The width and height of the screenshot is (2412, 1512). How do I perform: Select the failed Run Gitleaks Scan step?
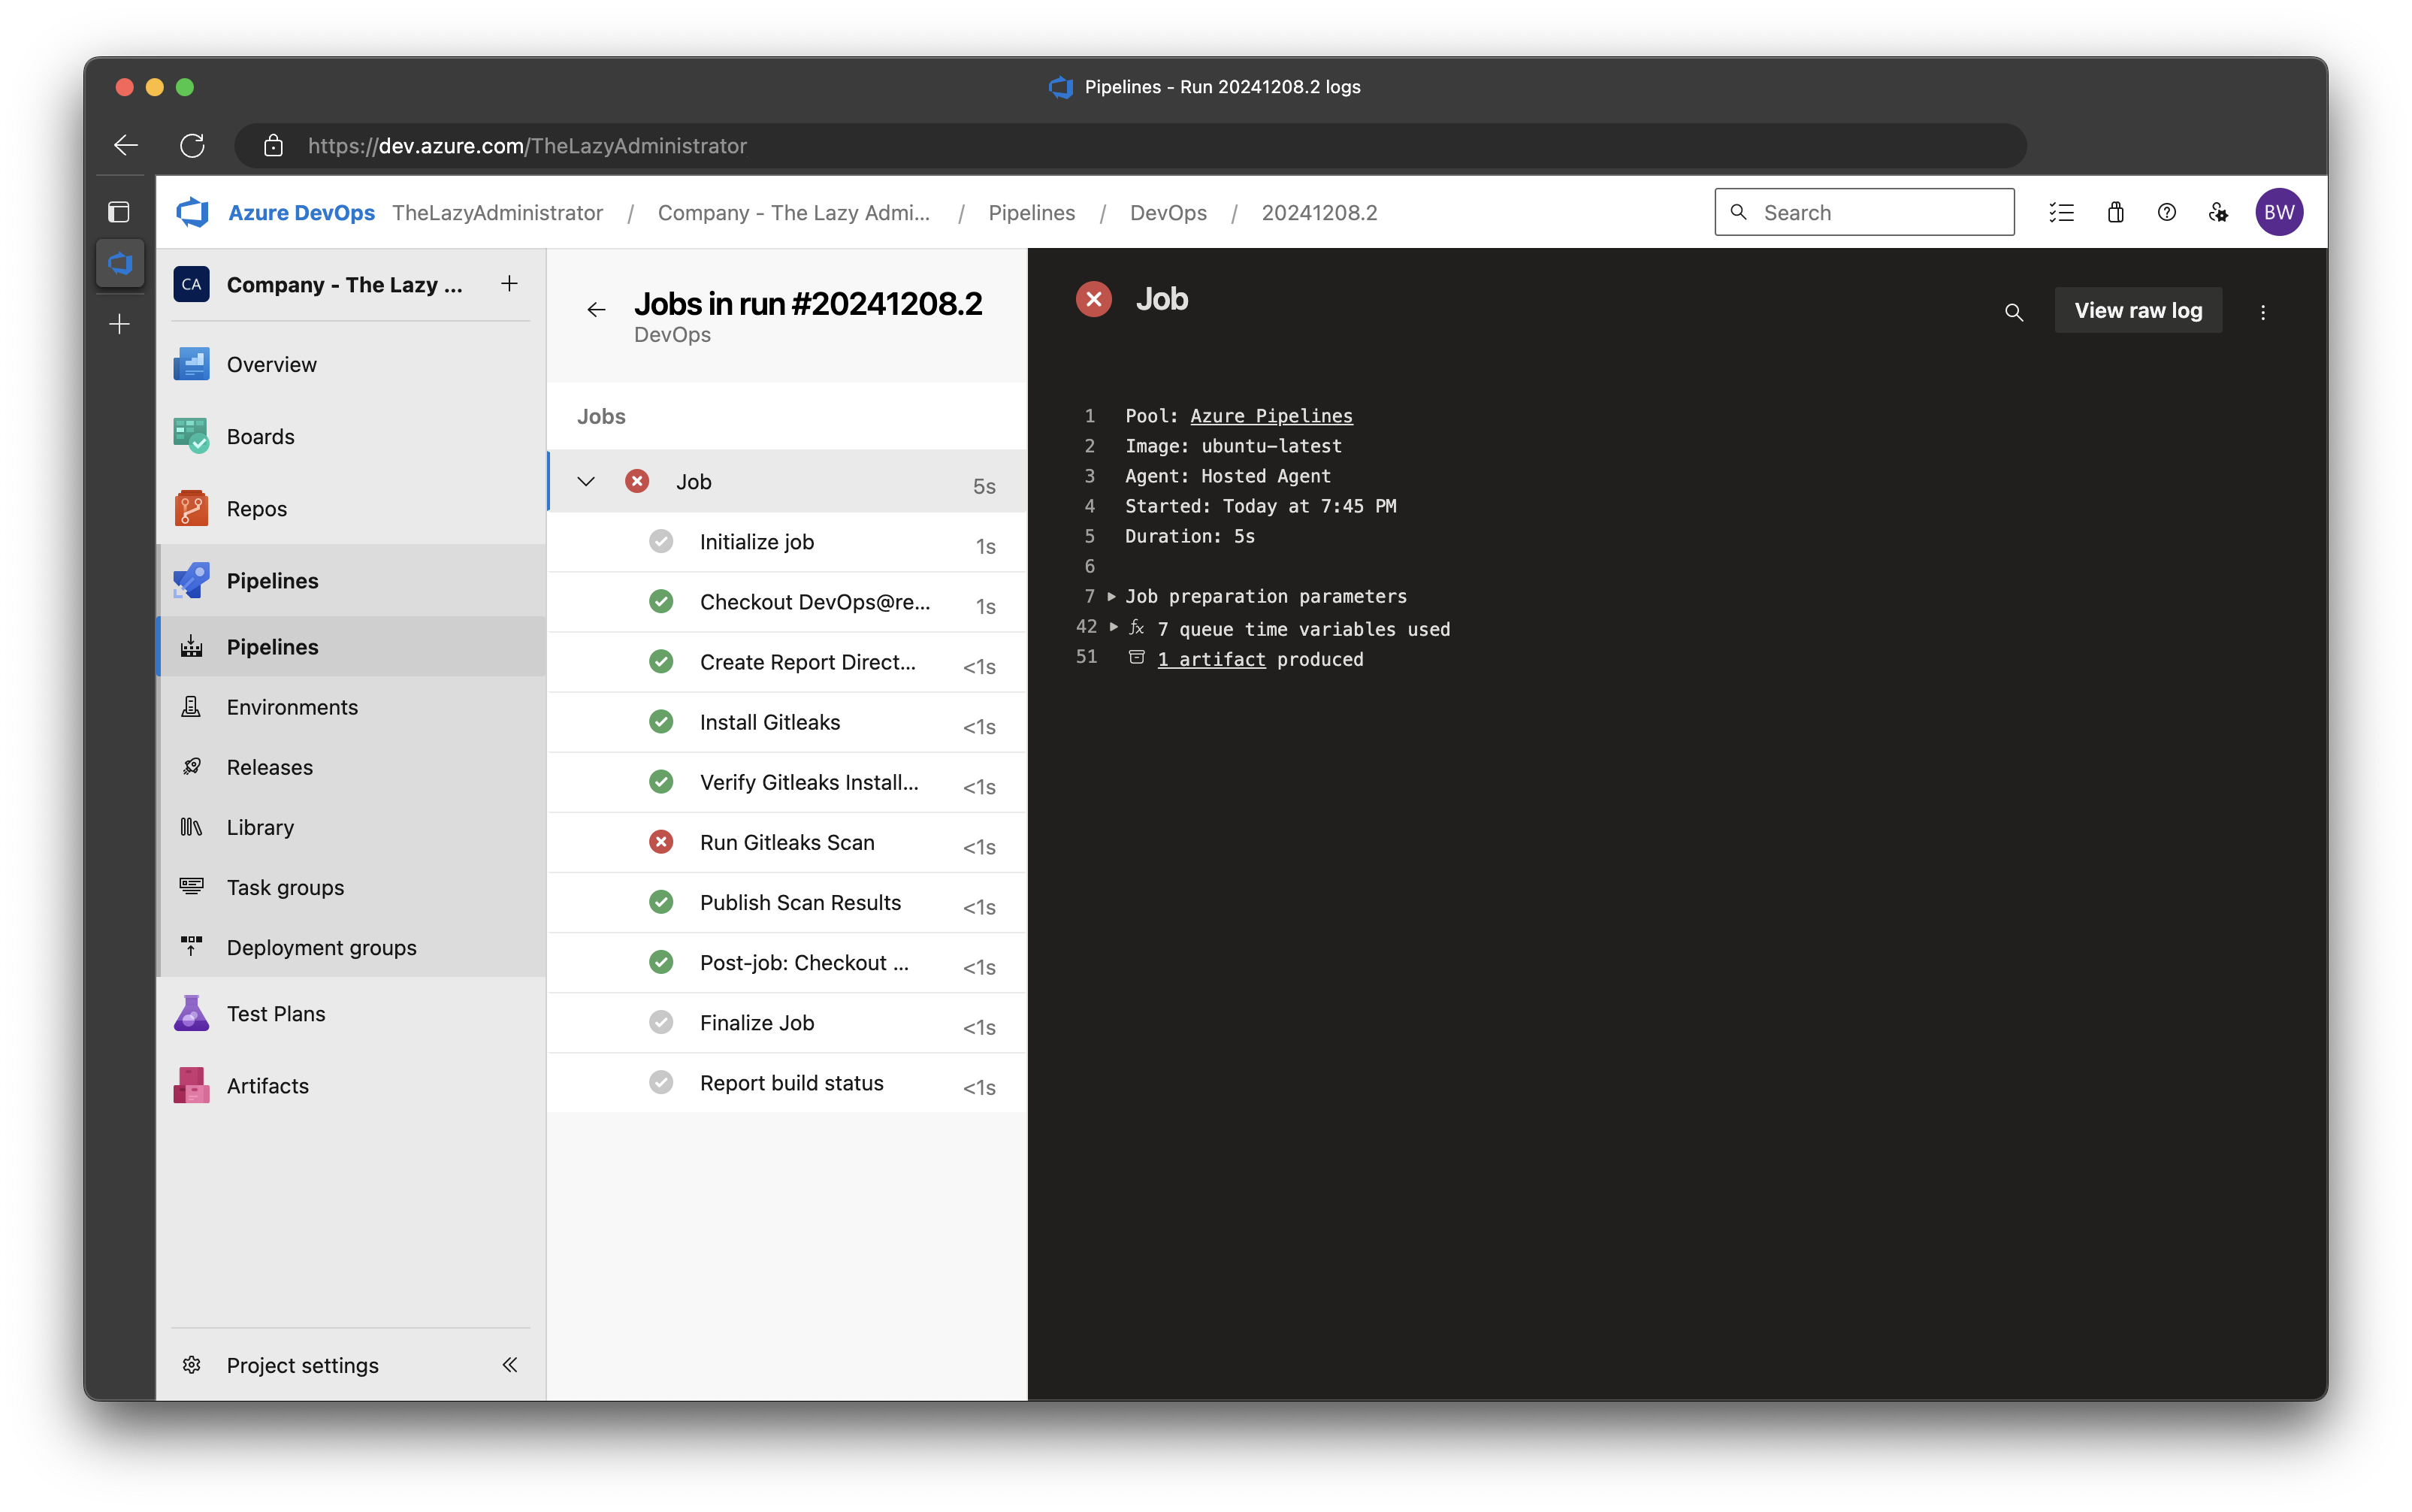point(787,841)
